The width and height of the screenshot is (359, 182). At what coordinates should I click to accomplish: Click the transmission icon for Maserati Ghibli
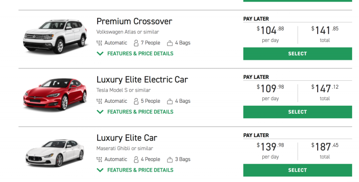(x=99, y=160)
